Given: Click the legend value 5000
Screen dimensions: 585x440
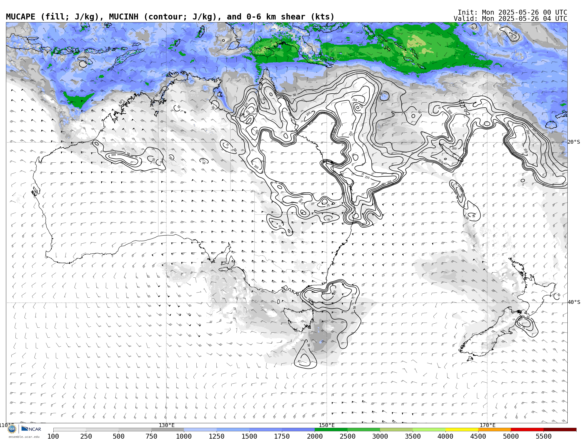Looking at the screenshot, I should click(x=511, y=436).
